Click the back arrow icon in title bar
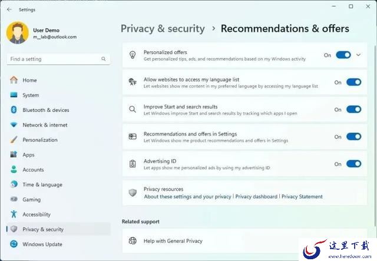Image resolution: width=377 pixels, height=261 pixels. pyautogui.click(x=9, y=9)
